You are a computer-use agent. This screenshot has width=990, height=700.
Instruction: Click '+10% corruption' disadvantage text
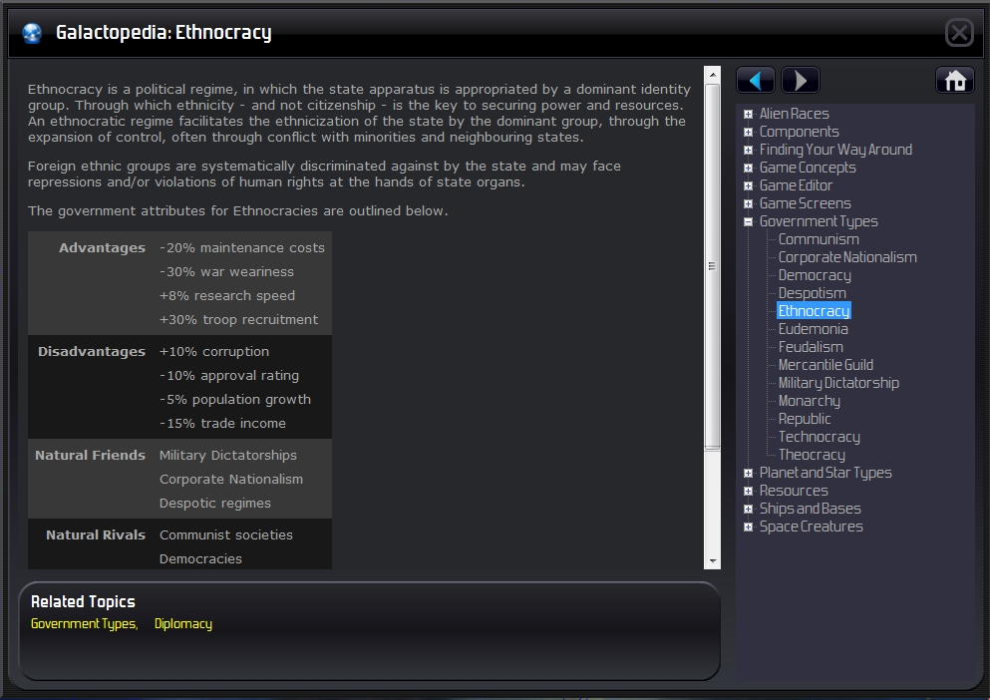(214, 351)
